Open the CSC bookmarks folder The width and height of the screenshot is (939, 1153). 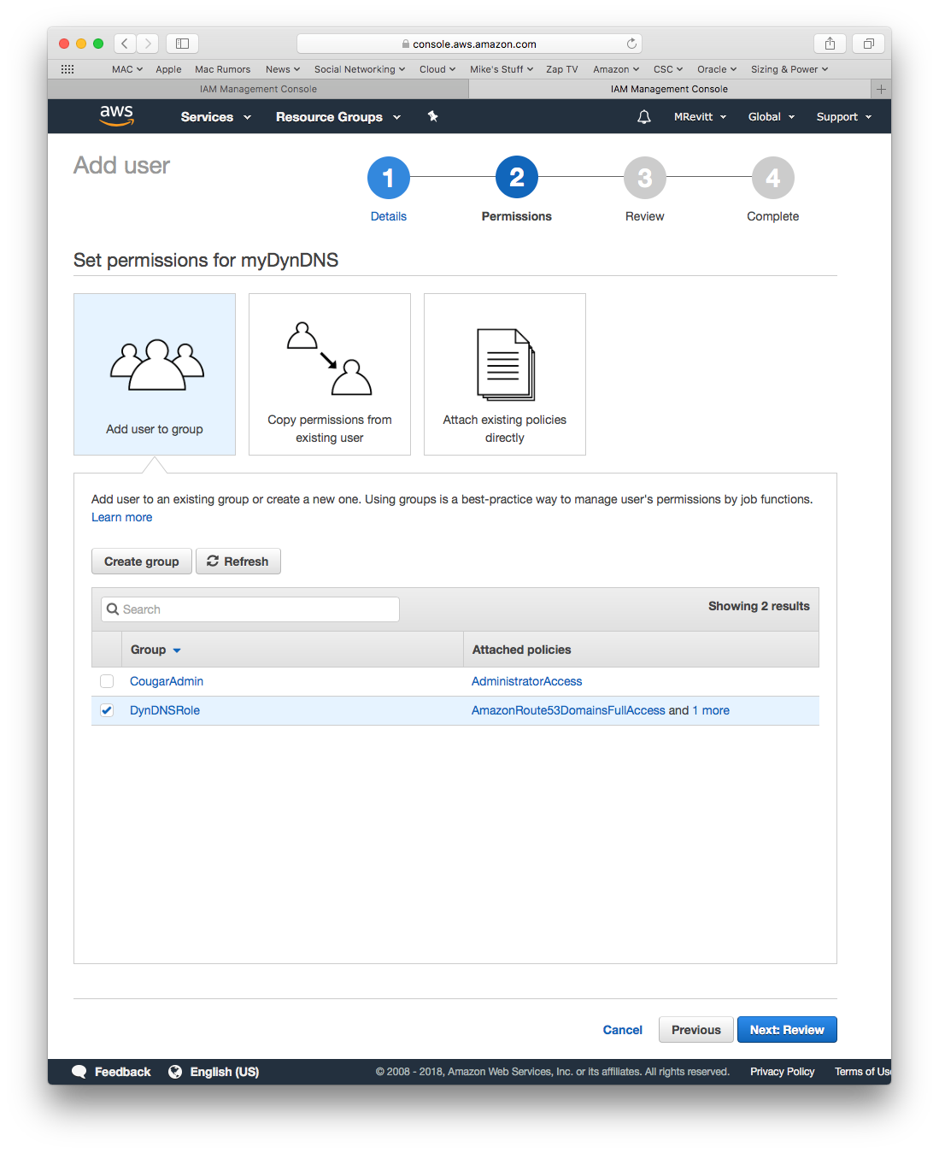[668, 69]
